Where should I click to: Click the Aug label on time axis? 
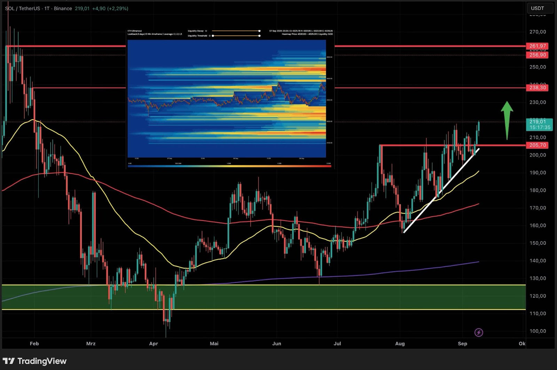point(400,344)
